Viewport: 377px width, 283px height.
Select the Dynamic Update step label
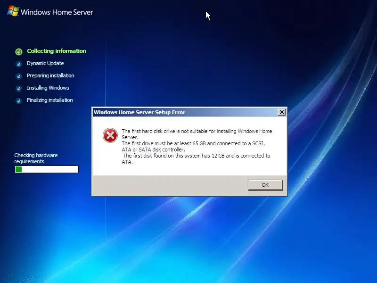[x=45, y=63]
